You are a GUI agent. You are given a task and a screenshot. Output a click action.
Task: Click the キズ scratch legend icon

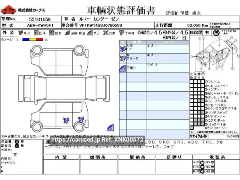(18, 33)
